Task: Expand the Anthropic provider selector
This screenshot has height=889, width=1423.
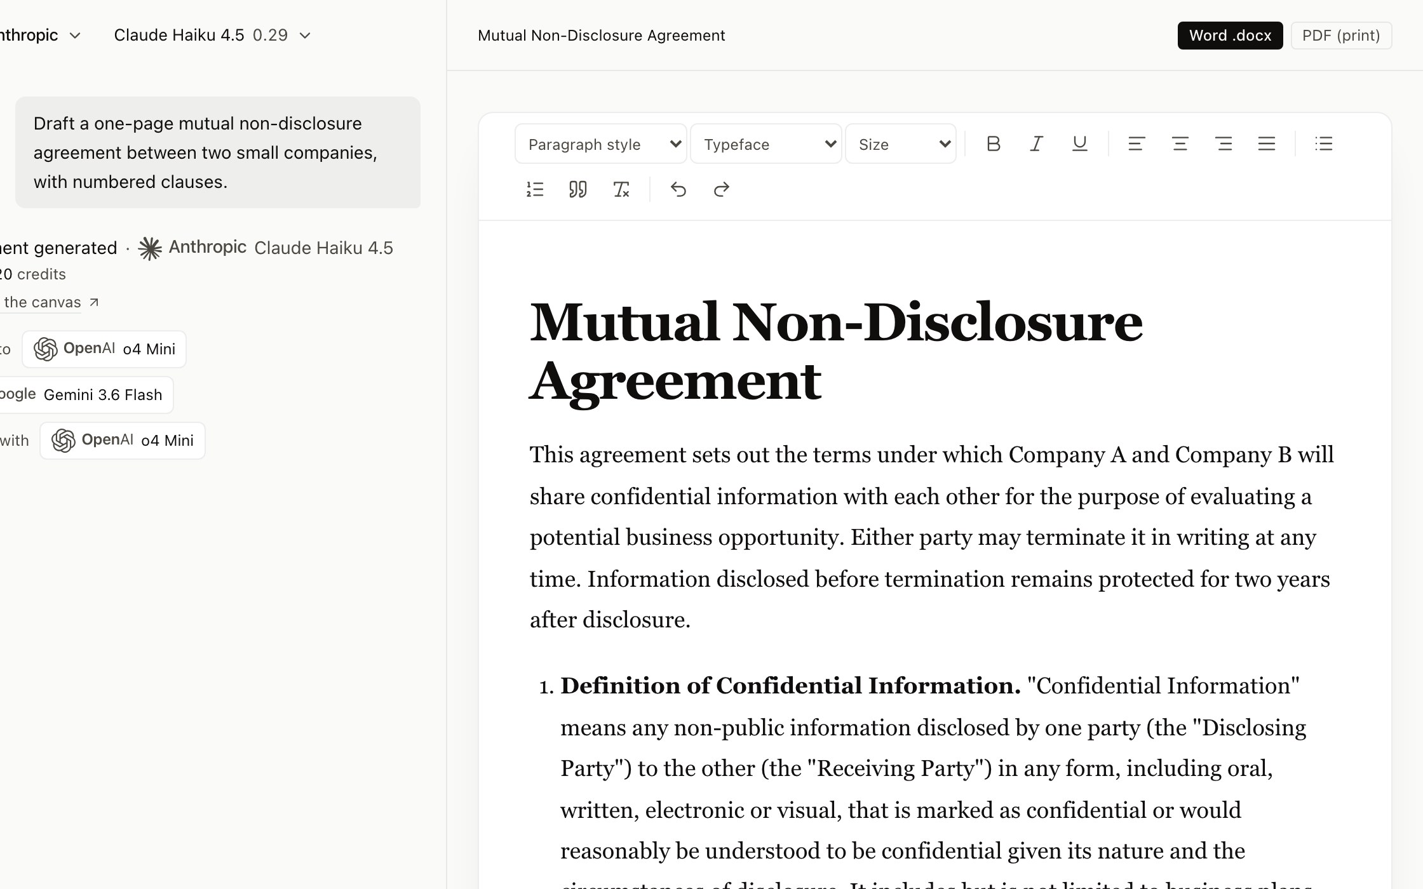Action: 39,35
